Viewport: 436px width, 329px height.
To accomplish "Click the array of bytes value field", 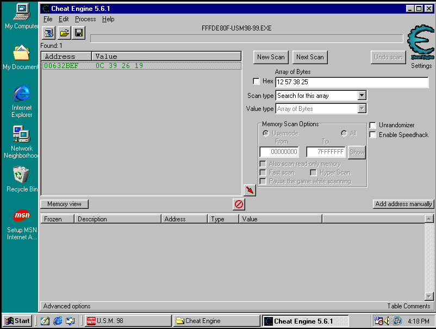I will (352, 82).
